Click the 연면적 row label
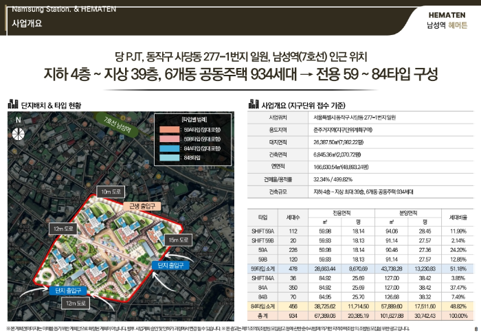 click(278, 166)
